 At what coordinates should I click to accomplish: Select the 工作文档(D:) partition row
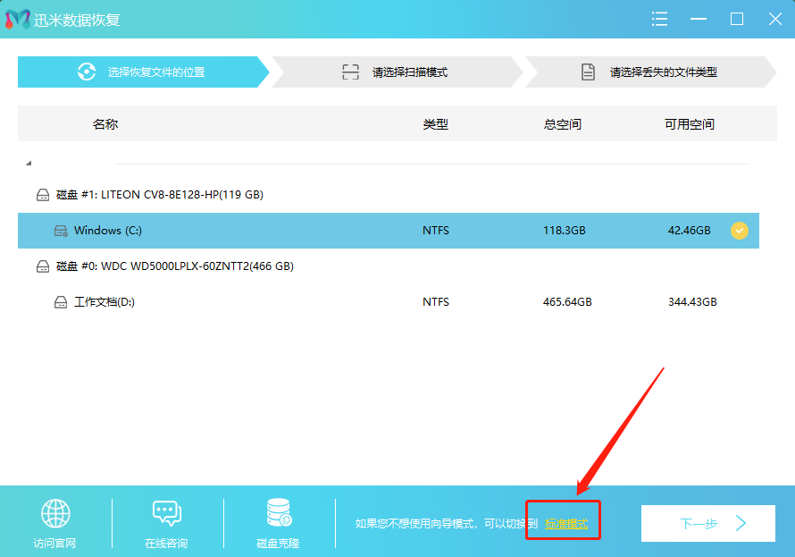point(268,301)
